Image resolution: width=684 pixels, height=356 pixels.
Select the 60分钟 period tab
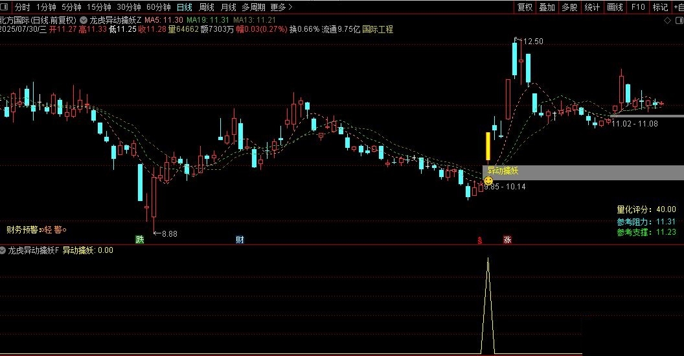point(158,7)
